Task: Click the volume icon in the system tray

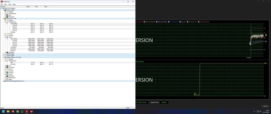Action: (260, 111)
